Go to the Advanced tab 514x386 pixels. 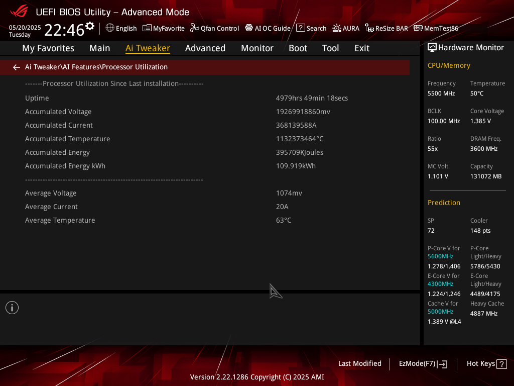[205, 48]
